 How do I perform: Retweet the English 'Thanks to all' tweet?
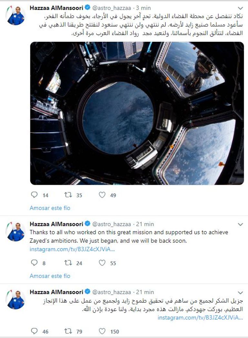coord(68,263)
